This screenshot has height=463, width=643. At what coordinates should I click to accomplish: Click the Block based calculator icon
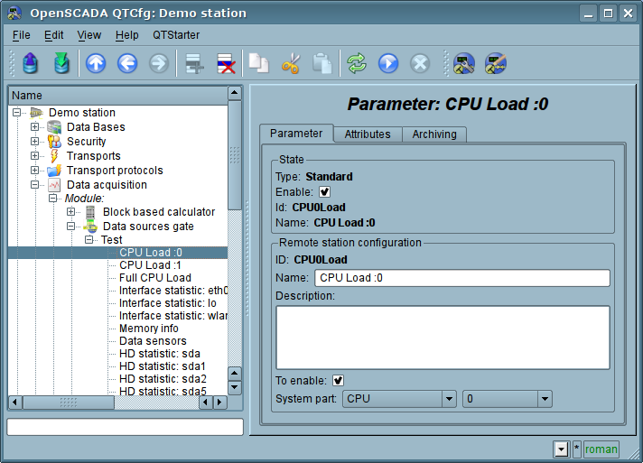[90, 212]
